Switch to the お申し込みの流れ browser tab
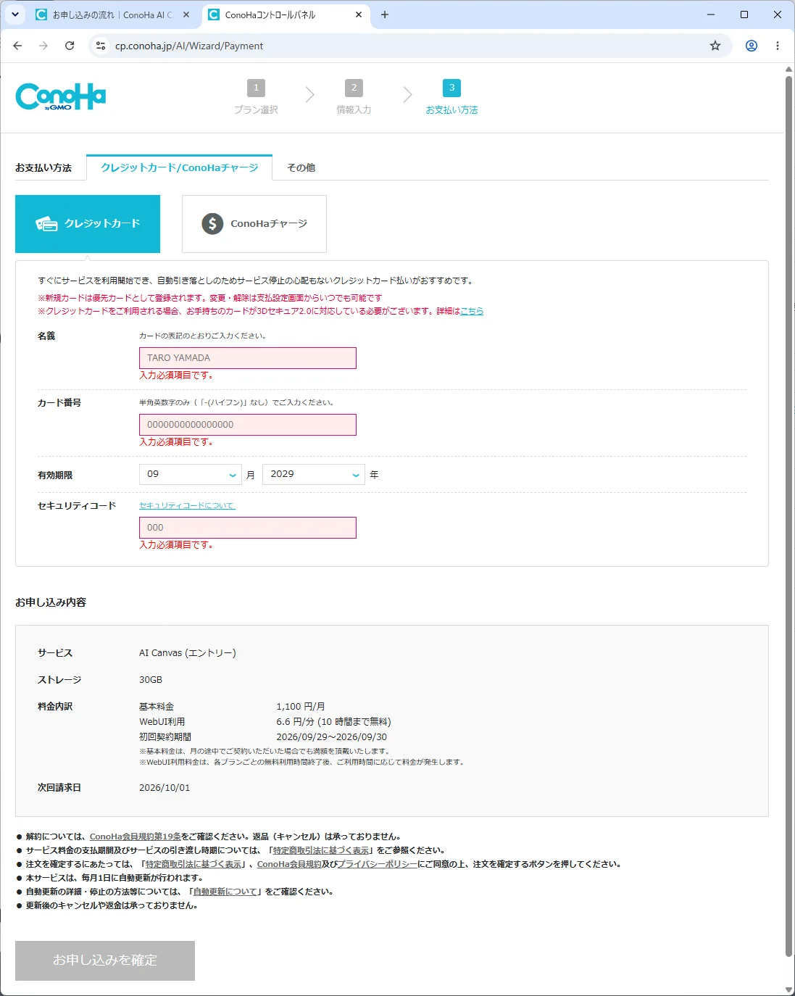The image size is (795, 996). (112, 14)
